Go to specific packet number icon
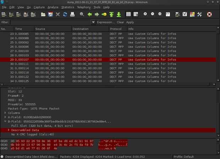This screenshot has width=220, height=159. 104,14
